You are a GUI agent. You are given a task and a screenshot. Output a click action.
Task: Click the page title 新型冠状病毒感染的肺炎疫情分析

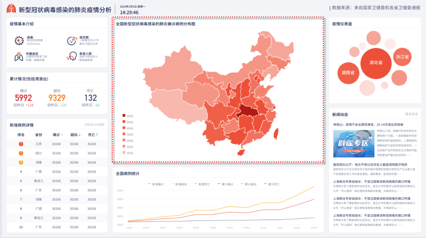tap(65, 10)
